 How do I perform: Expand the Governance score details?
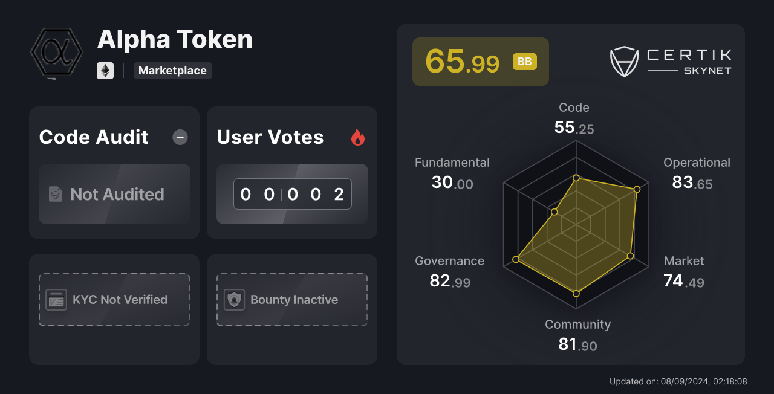pos(450,271)
